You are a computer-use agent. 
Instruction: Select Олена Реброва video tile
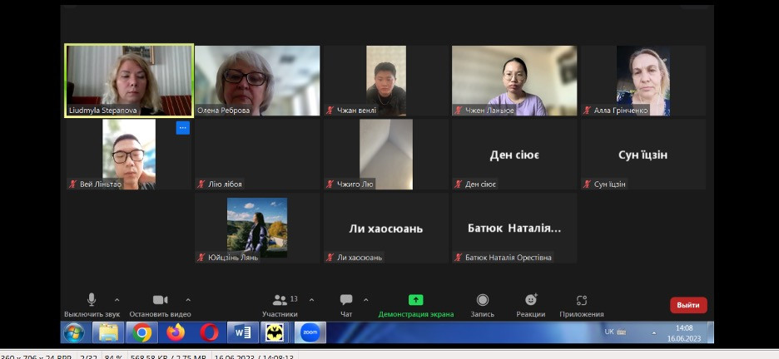click(257, 81)
